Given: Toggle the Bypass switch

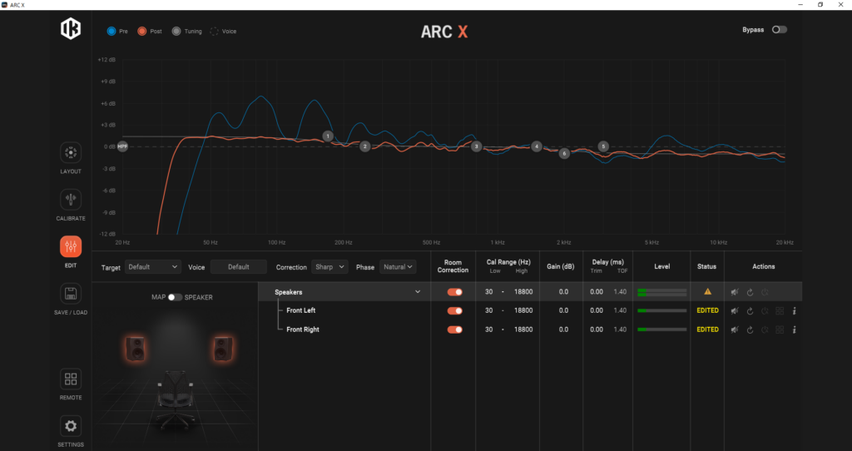Looking at the screenshot, I should (x=779, y=30).
